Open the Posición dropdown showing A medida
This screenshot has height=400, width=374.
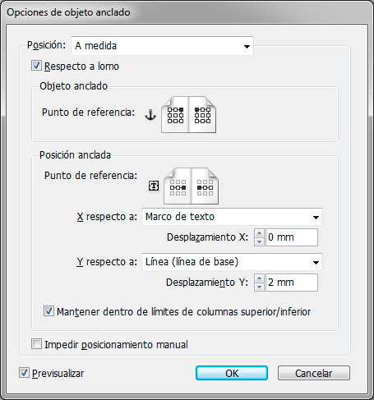[x=162, y=46]
